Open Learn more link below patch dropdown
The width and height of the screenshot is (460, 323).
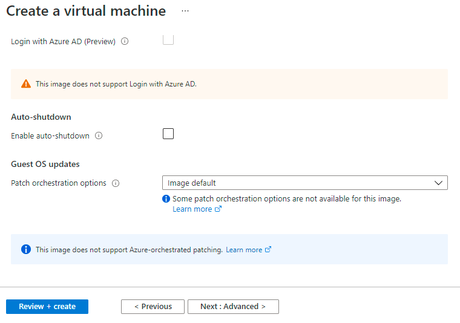pyautogui.click(x=192, y=209)
